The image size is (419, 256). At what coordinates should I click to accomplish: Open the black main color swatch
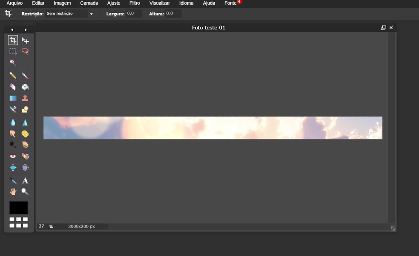(x=18, y=208)
